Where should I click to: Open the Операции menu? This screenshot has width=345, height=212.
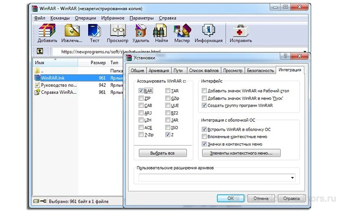pos(85,18)
